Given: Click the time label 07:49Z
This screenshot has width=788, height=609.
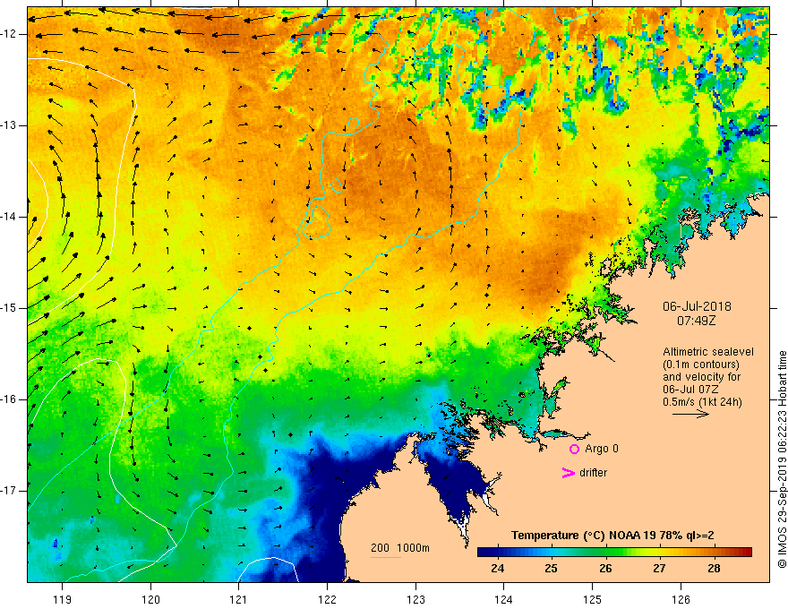Looking at the screenshot, I should pyautogui.click(x=696, y=321).
